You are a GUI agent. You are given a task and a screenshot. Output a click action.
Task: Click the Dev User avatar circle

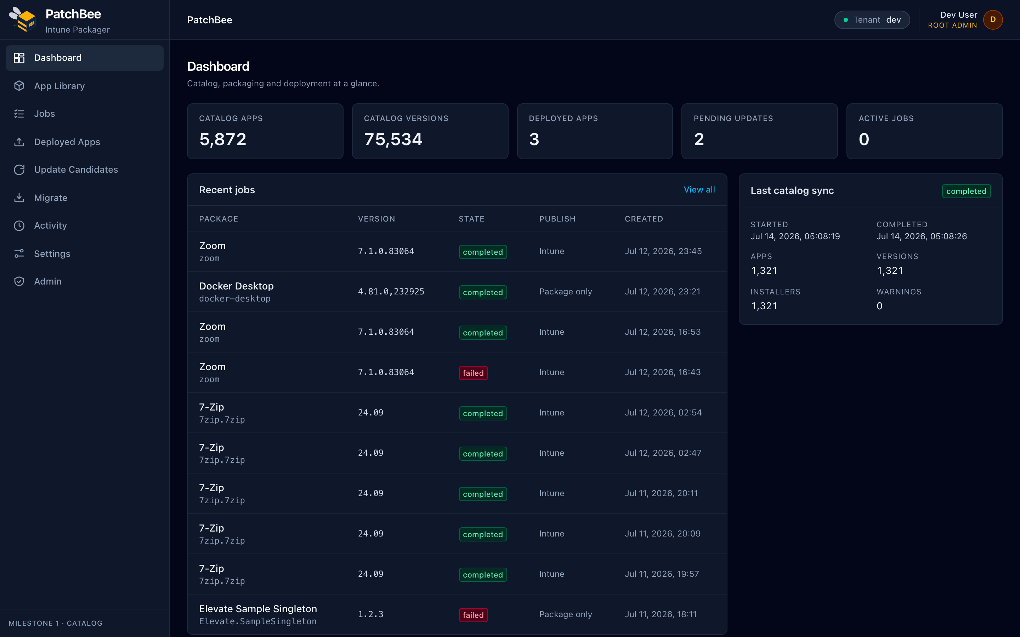point(993,20)
